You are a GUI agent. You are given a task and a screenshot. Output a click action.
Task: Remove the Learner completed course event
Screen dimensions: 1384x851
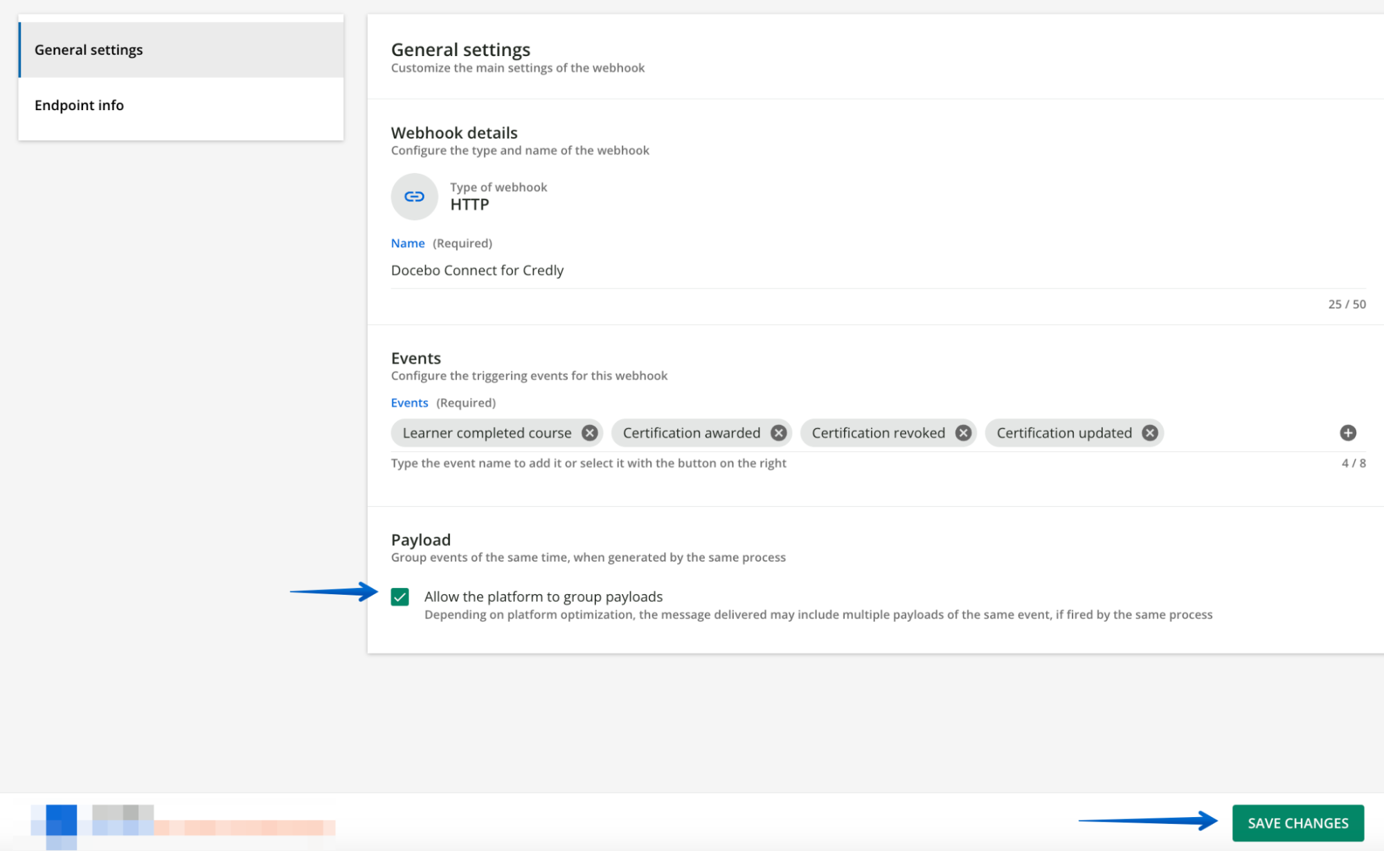coord(589,432)
